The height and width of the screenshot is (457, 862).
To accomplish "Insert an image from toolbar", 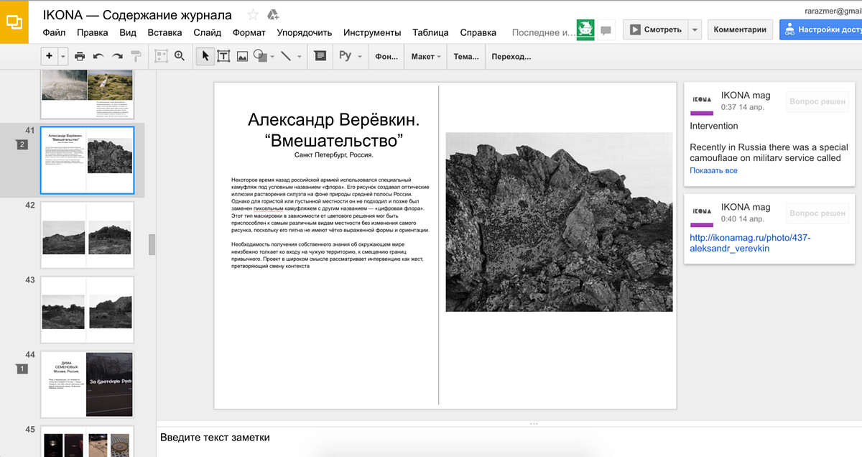I will [x=242, y=55].
